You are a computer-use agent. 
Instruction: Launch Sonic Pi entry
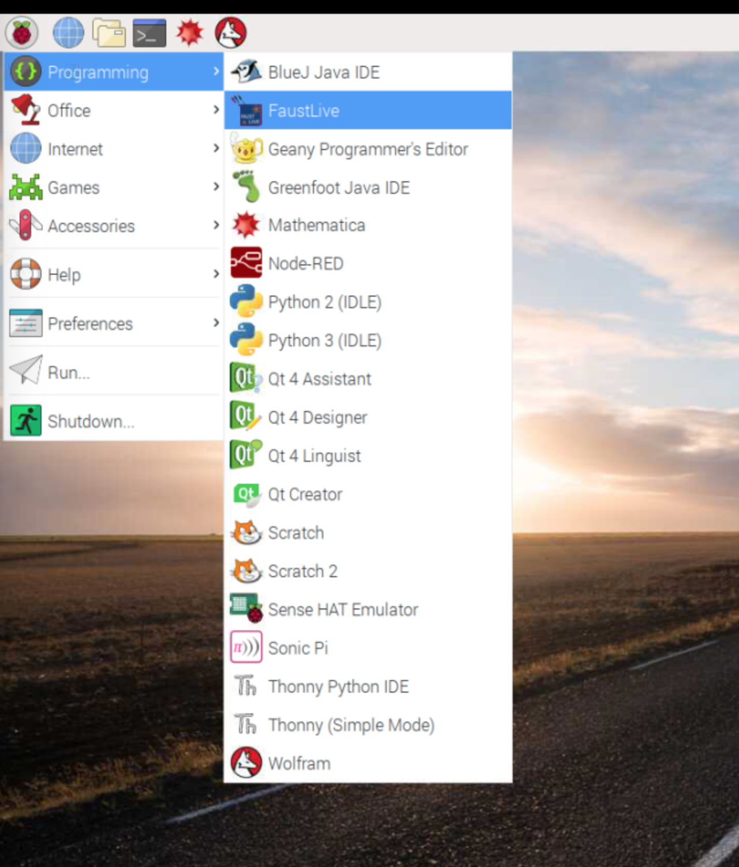coord(368,648)
